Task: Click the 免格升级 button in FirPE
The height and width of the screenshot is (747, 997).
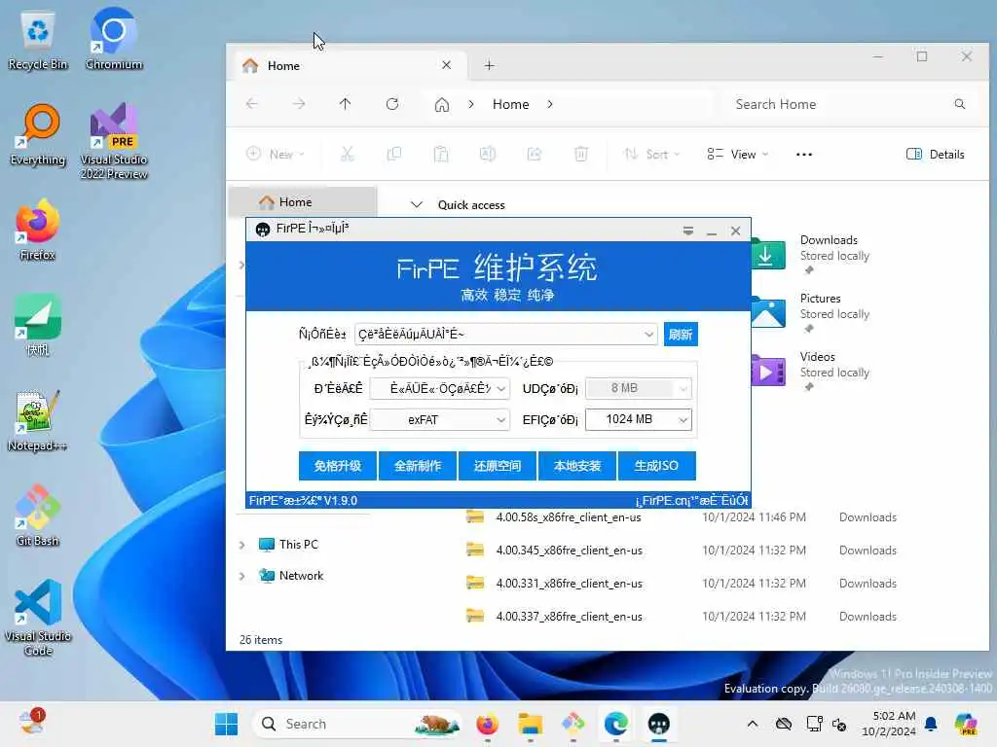Action: pos(338,466)
